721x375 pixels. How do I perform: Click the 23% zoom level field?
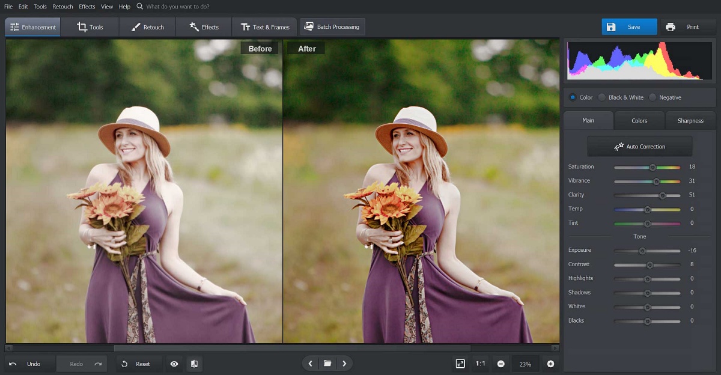(x=525, y=364)
